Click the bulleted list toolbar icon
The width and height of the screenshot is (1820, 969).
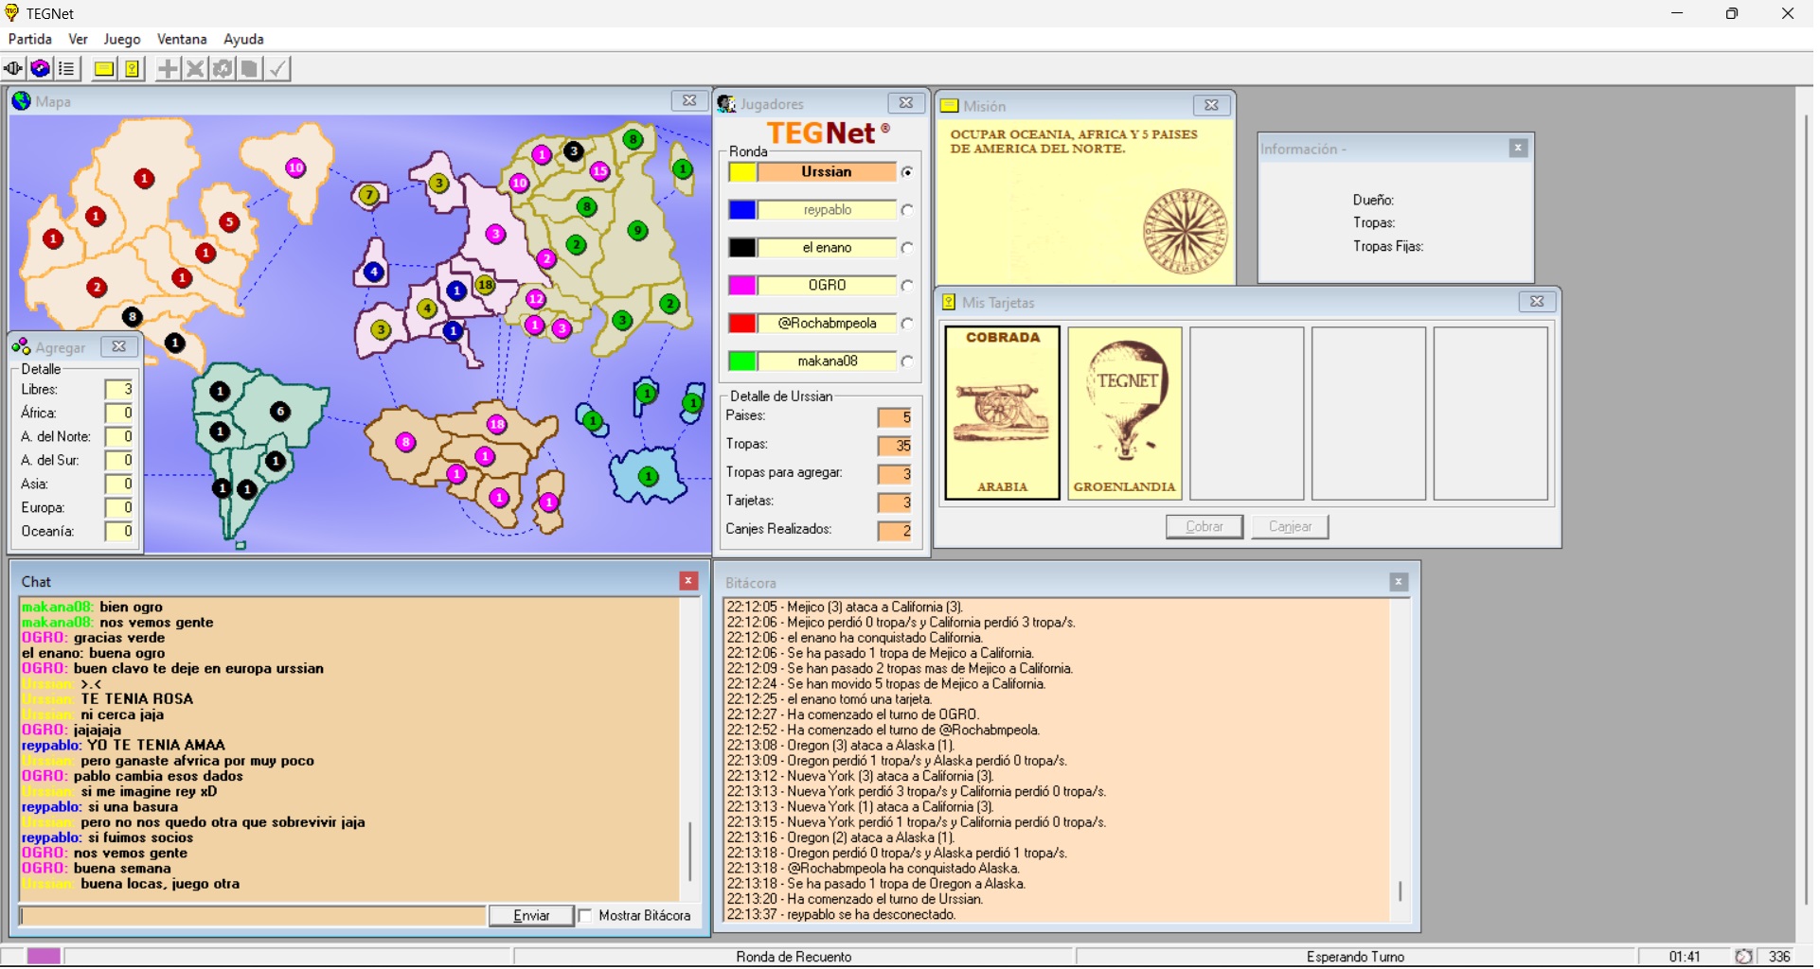[67, 69]
